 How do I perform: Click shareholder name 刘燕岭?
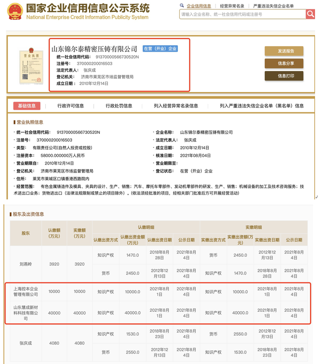[x=26, y=264]
